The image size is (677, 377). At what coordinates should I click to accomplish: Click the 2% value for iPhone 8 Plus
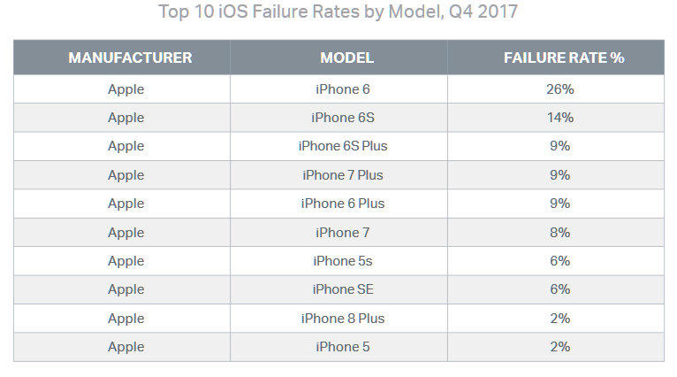pos(559,319)
